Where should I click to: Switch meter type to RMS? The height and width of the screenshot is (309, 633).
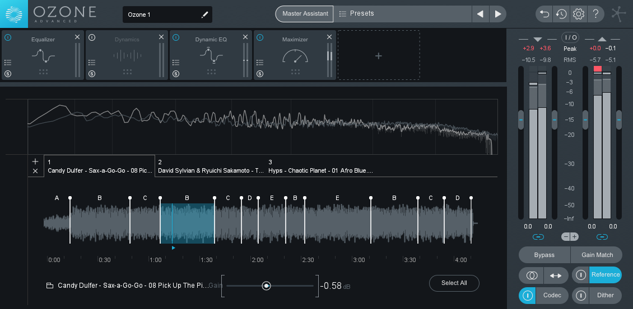[570, 60]
